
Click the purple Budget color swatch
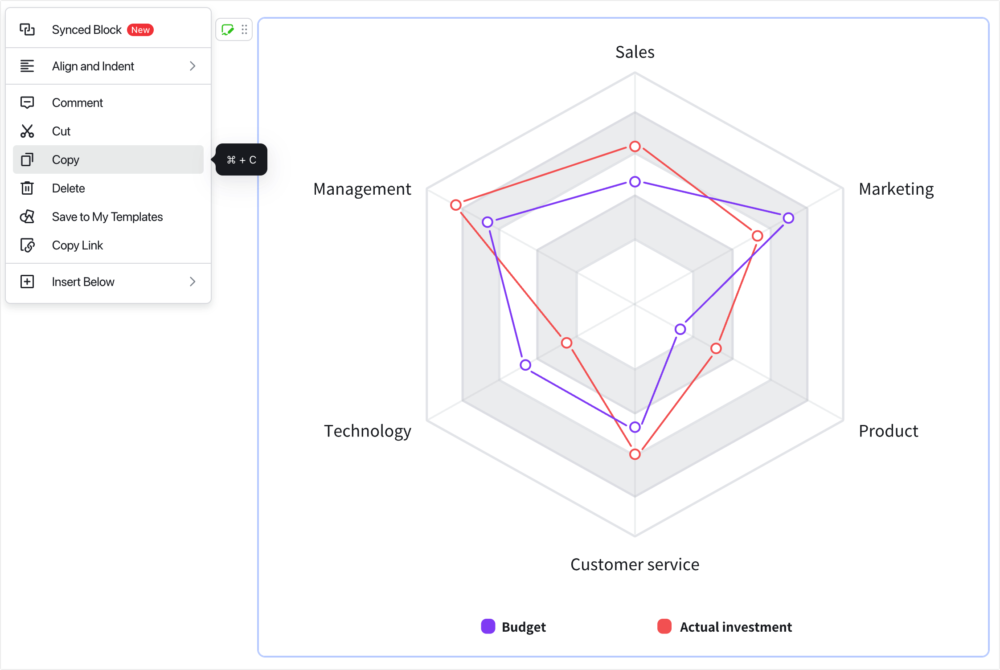[x=488, y=626]
